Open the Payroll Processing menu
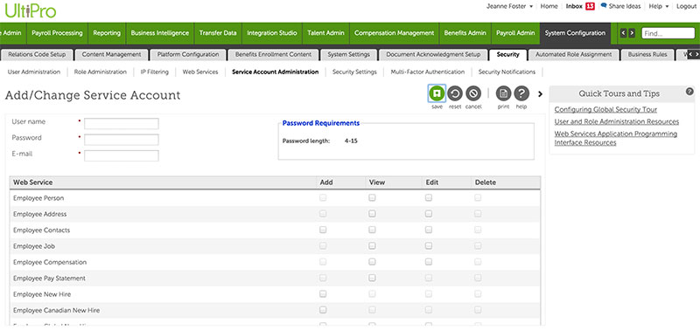This screenshot has width=700, height=330. click(57, 33)
